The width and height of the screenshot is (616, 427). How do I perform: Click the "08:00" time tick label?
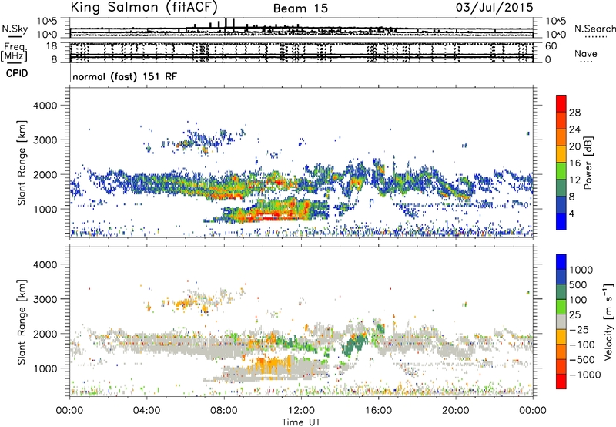224,411
